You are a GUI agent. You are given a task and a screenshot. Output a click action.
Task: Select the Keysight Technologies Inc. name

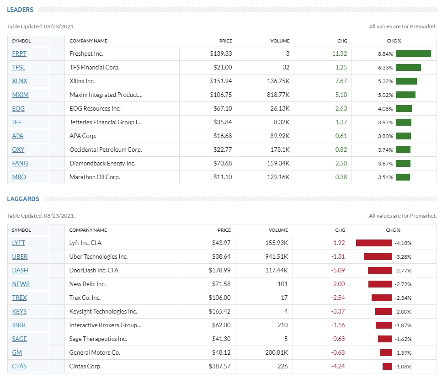point(103,311)
